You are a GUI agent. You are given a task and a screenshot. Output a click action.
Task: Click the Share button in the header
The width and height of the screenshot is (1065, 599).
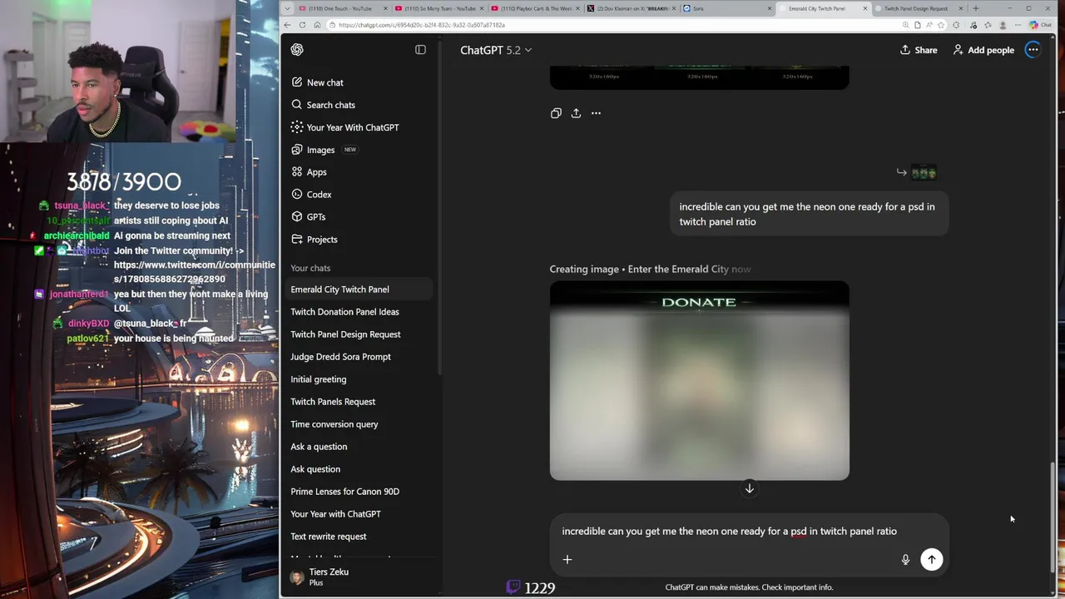pyautogui.click(x=919, y=50)
